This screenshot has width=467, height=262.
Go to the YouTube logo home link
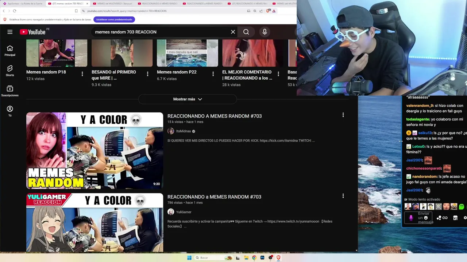coord(32,32)
